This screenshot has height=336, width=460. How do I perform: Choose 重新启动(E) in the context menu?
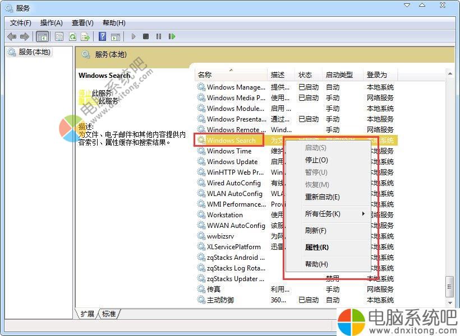point(322,197)
